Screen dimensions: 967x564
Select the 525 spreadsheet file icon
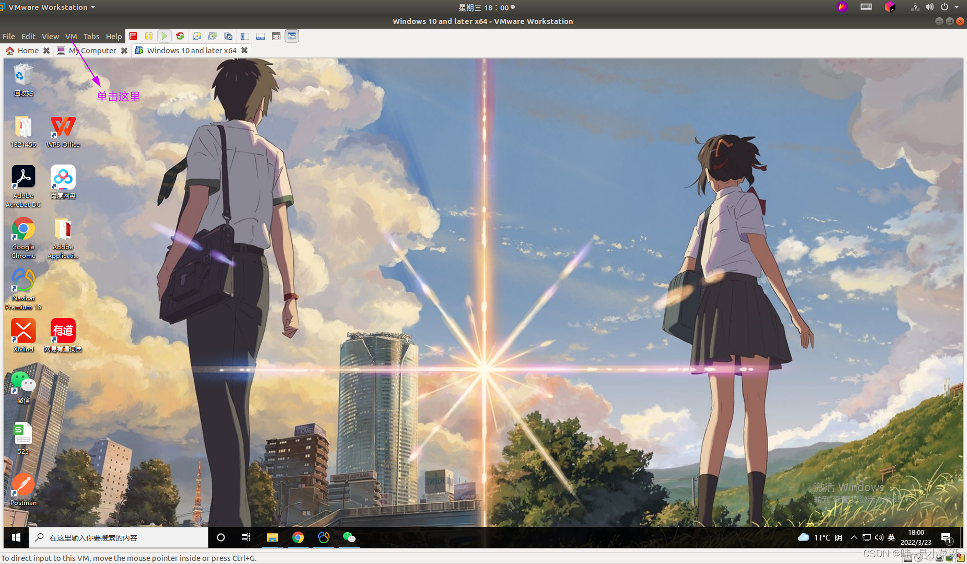[23, 438]
